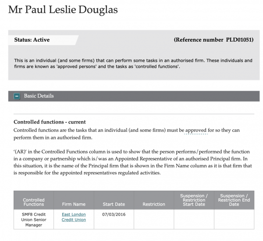The width and height of the screenshot is (263, 241).
Task: Select the Firm Name column header
Action: coord(74,200)
